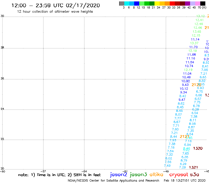Click the '8.11' wave height reading
Viewport: 209px width, 183px height.
[193, 120]
